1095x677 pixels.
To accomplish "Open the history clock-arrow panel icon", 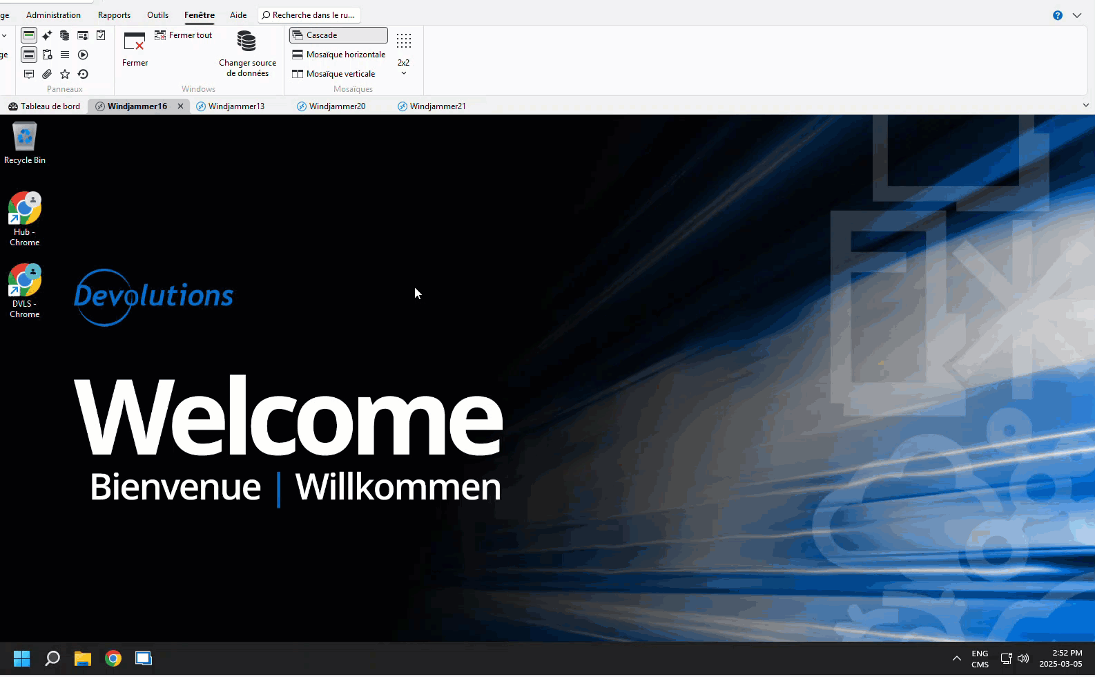I will point(83,74).
